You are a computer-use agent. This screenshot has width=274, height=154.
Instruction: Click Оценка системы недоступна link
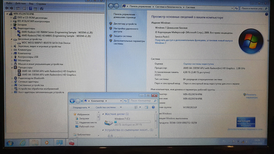coord(198,64)
